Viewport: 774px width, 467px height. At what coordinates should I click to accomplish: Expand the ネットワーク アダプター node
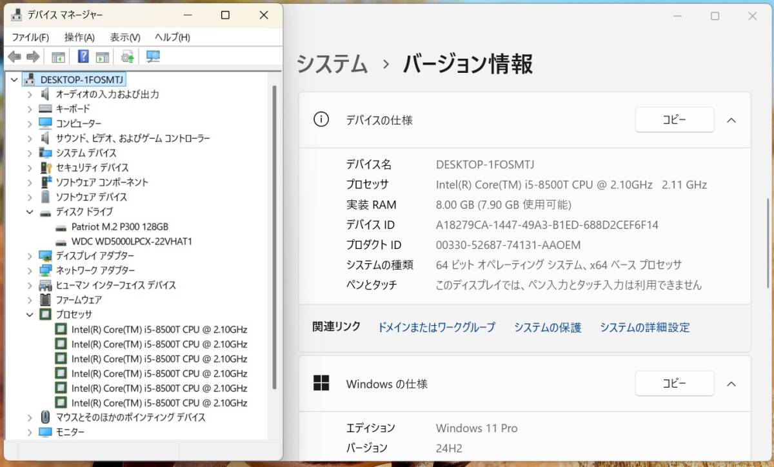click(x=30, y=270)
